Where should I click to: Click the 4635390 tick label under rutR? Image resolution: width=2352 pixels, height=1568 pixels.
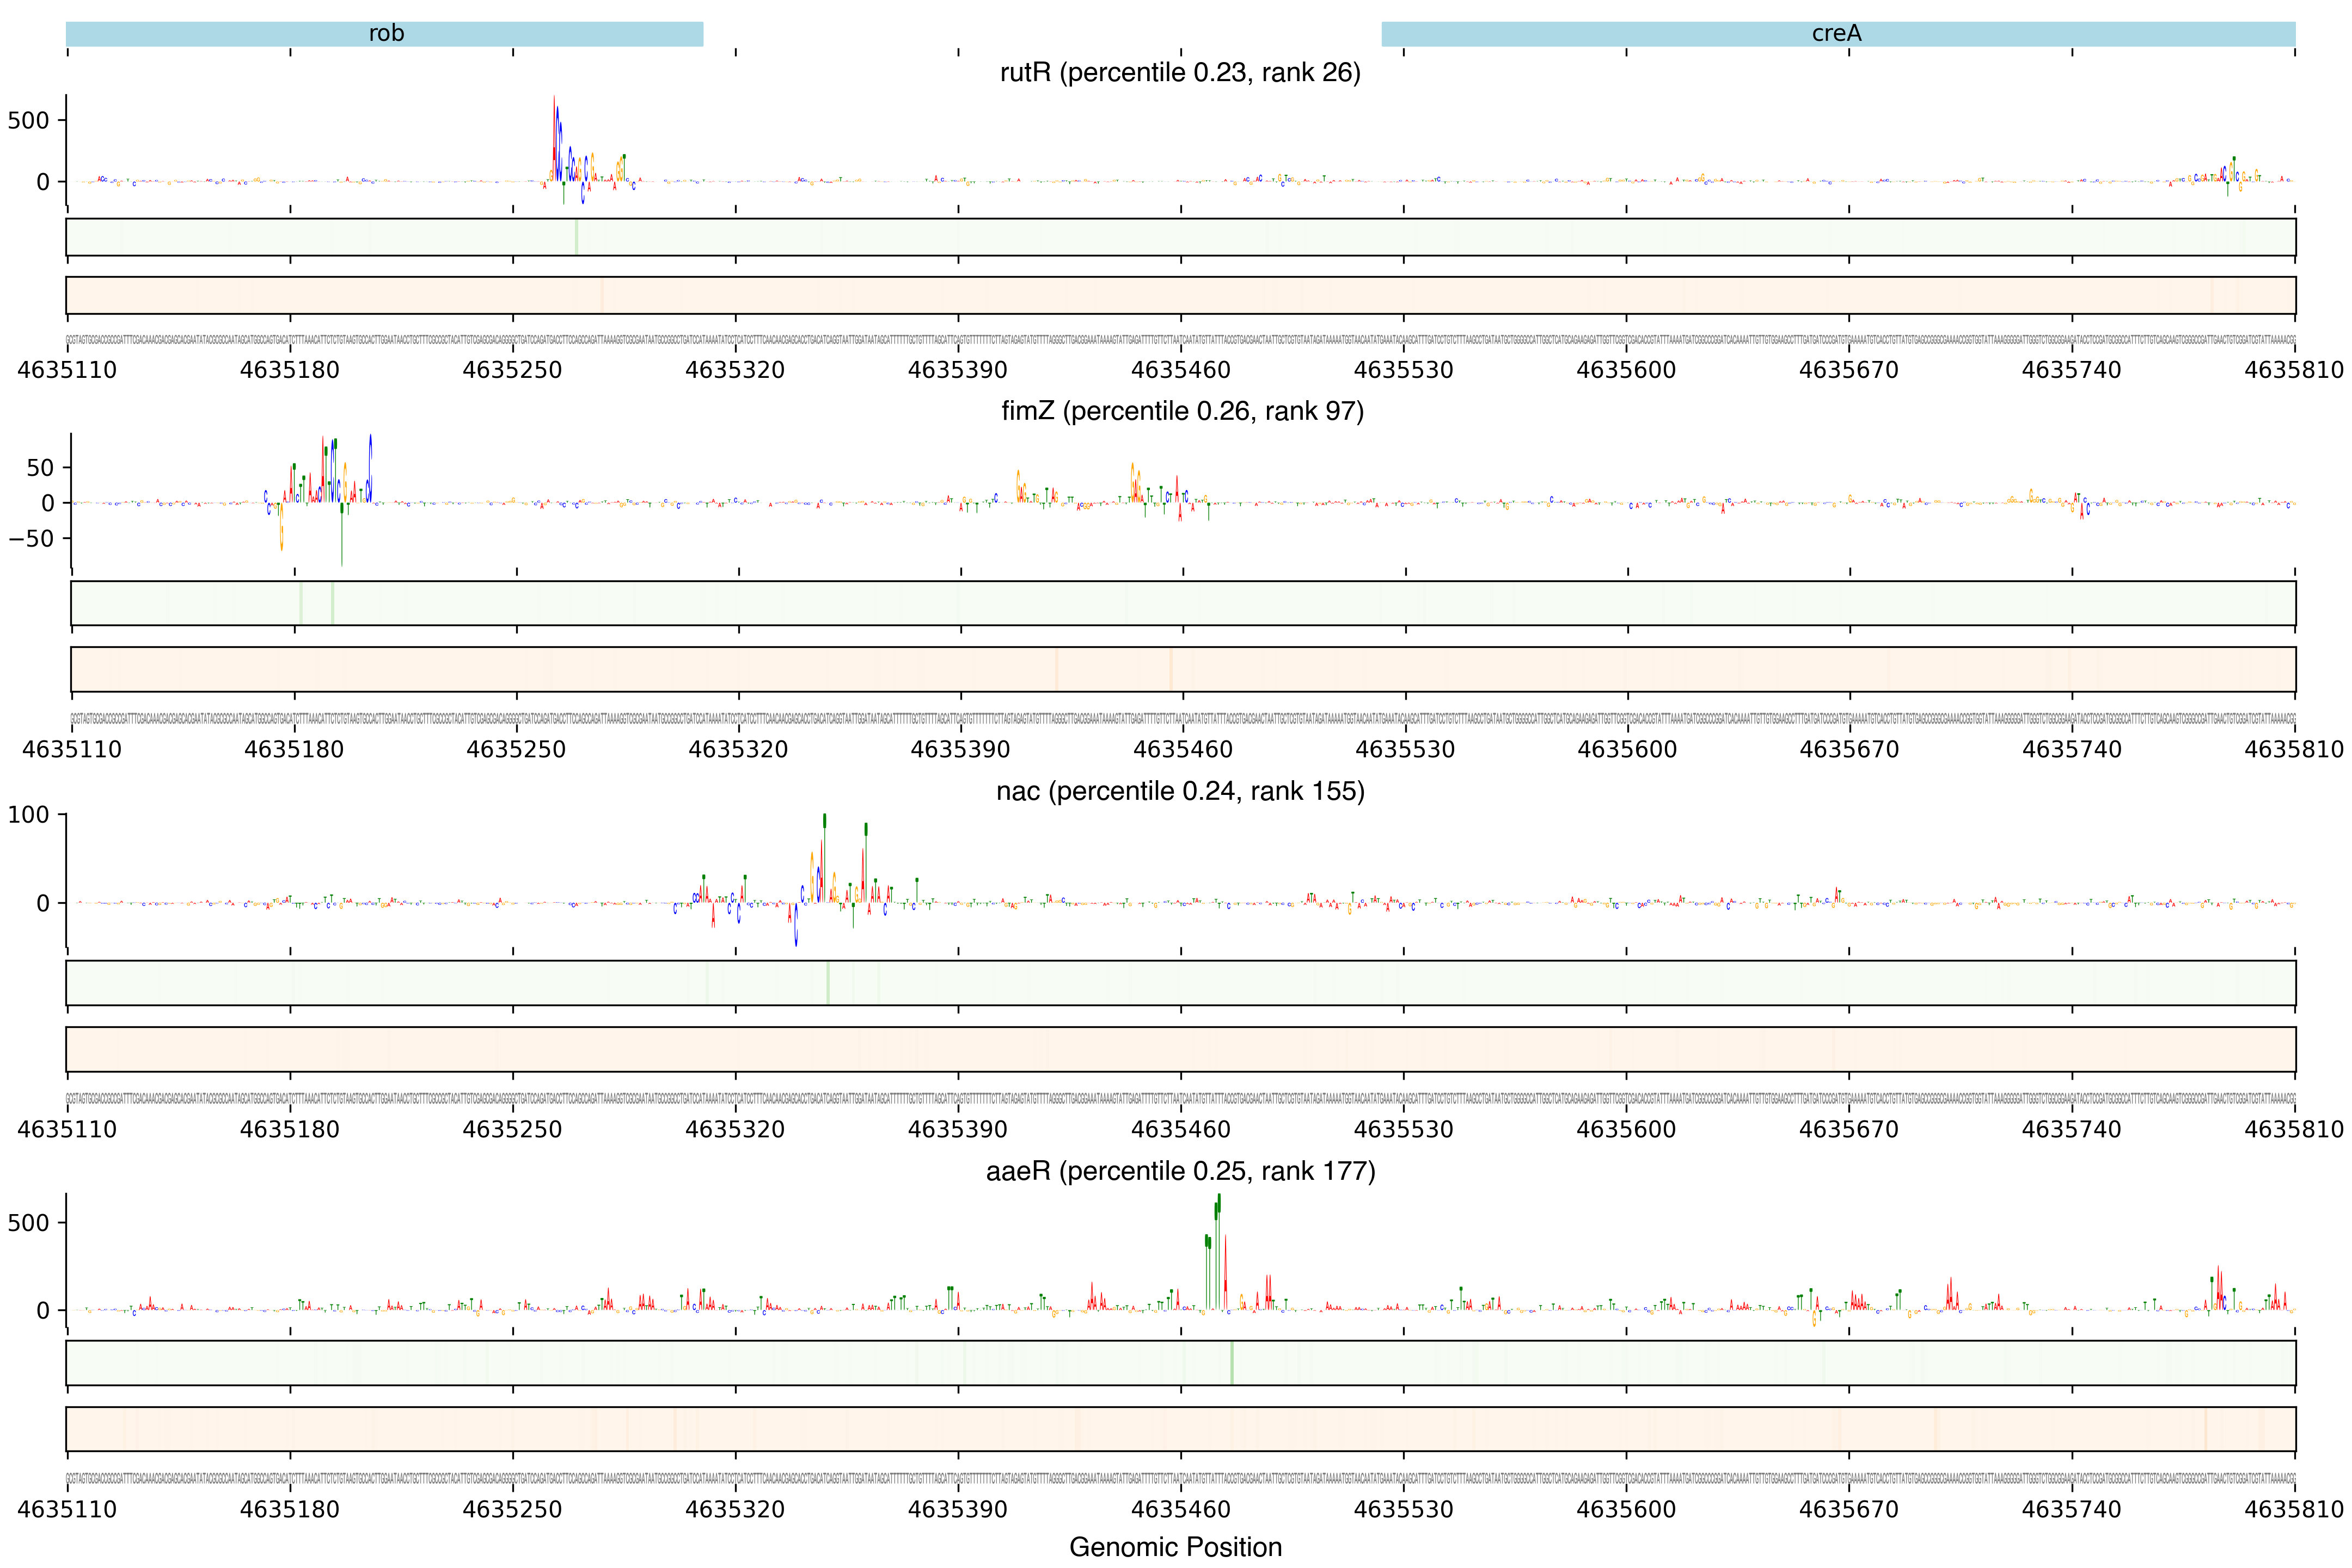click(x=957, y=370)
